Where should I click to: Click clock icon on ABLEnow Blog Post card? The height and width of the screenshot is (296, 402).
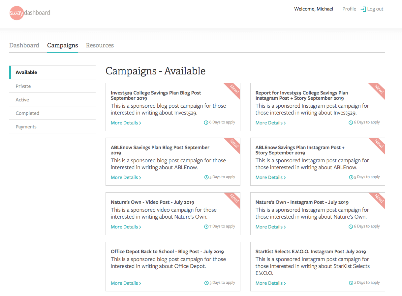point(206,177)
